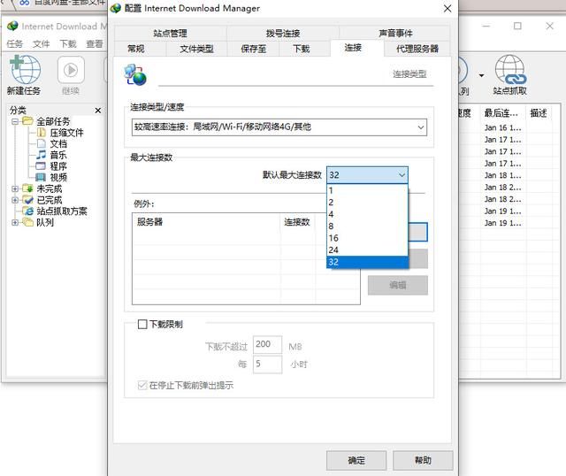
Task: Open the 站点抓取 grabber icon
Action: pyautogui.click(x=510, y=69)
